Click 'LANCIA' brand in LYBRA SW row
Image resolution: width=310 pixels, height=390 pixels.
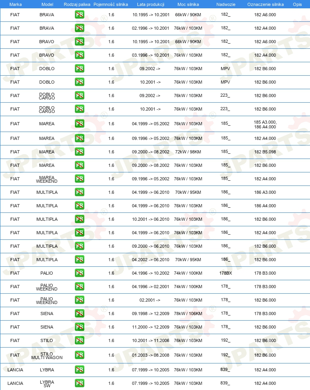pos(15,383)
